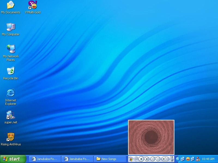This screenshot has width=218, height=163.
Task: Select the My Computer desktop icon
Action: pyautogui.click(x=11, y=29)
